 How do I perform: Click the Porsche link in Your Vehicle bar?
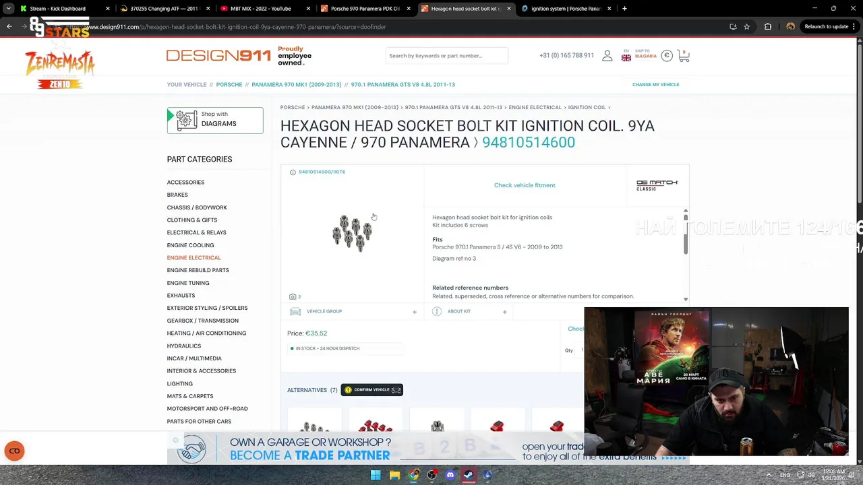click(x=229, y=85)
